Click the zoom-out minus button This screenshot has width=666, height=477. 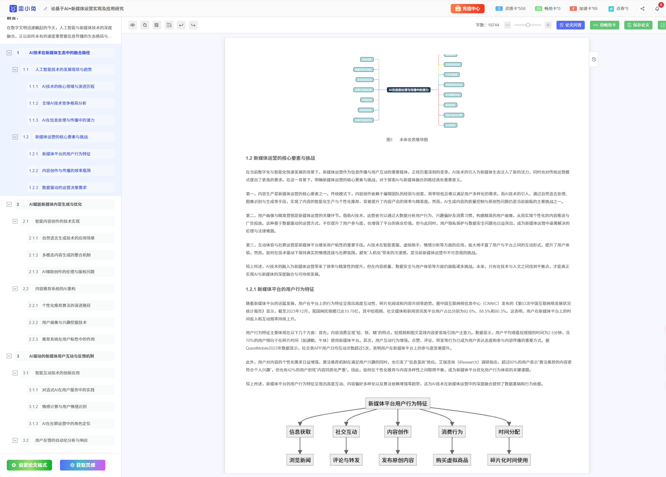pos(507,25)
